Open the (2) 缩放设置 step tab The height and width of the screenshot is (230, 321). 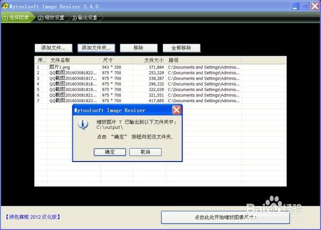tap(51, 18)
